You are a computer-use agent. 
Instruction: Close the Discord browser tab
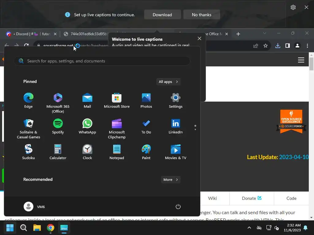[55, 34]
